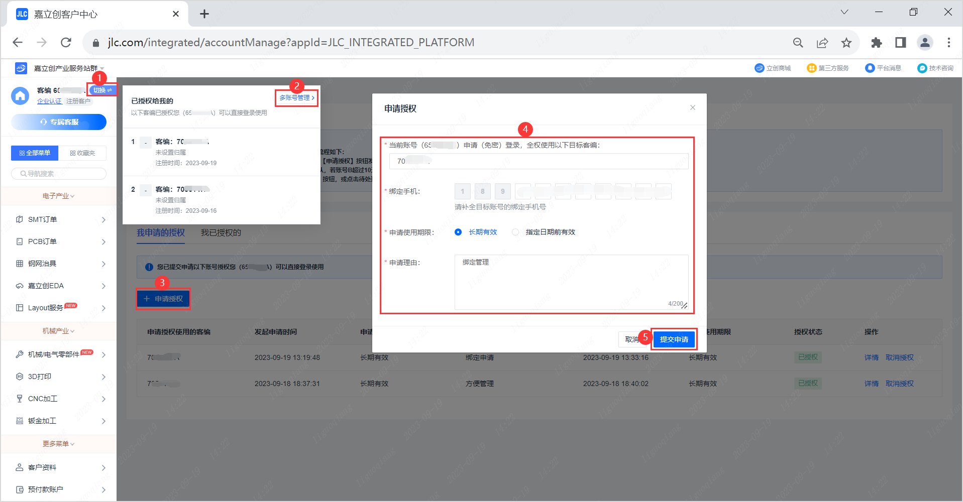Open 技术咨询 support icon
The image size is (963, 502).
[922, 68]
